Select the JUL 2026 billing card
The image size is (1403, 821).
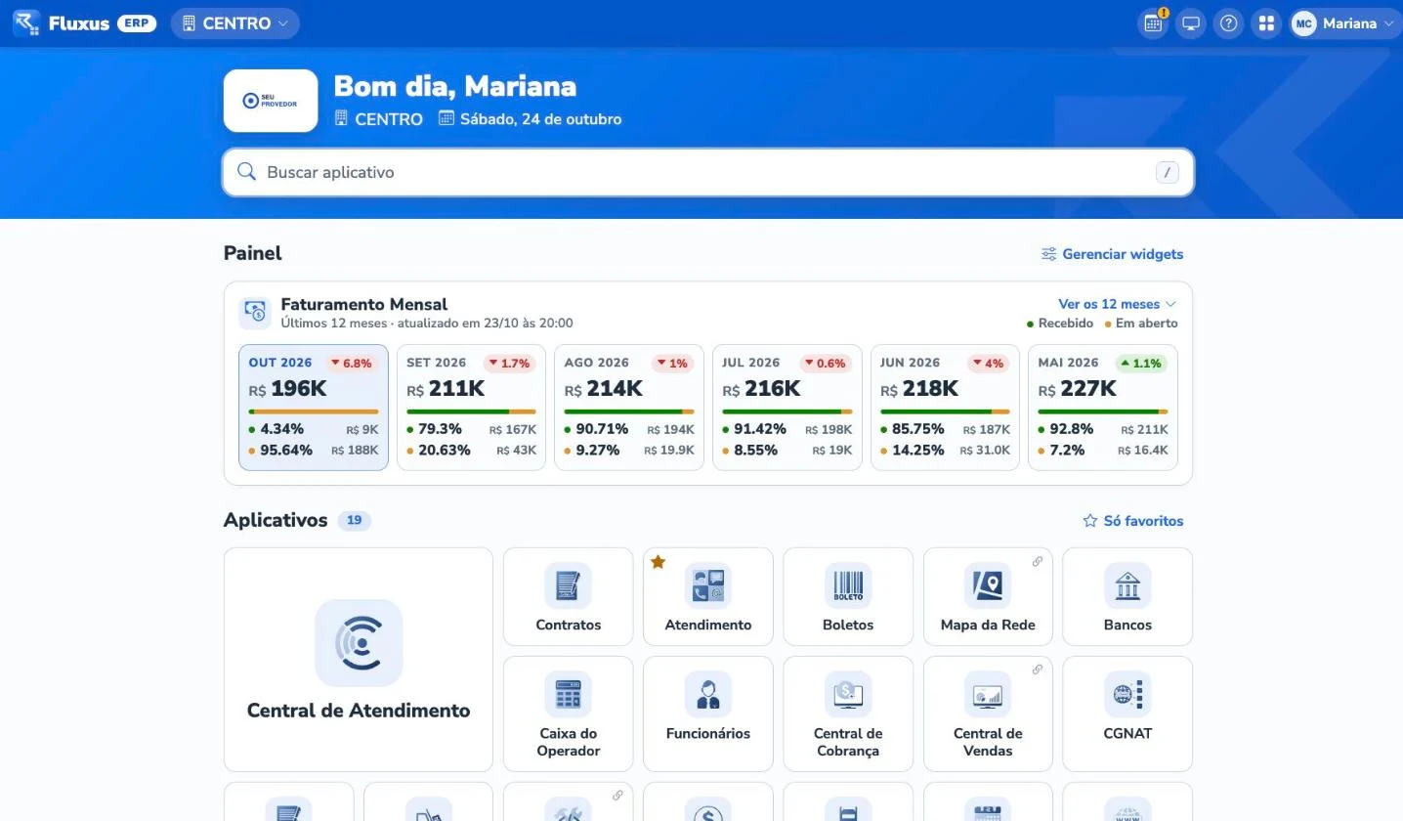coord(787,408)
